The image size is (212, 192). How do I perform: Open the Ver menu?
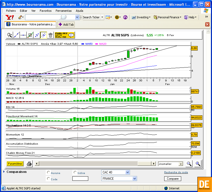(x=33, y=11)
